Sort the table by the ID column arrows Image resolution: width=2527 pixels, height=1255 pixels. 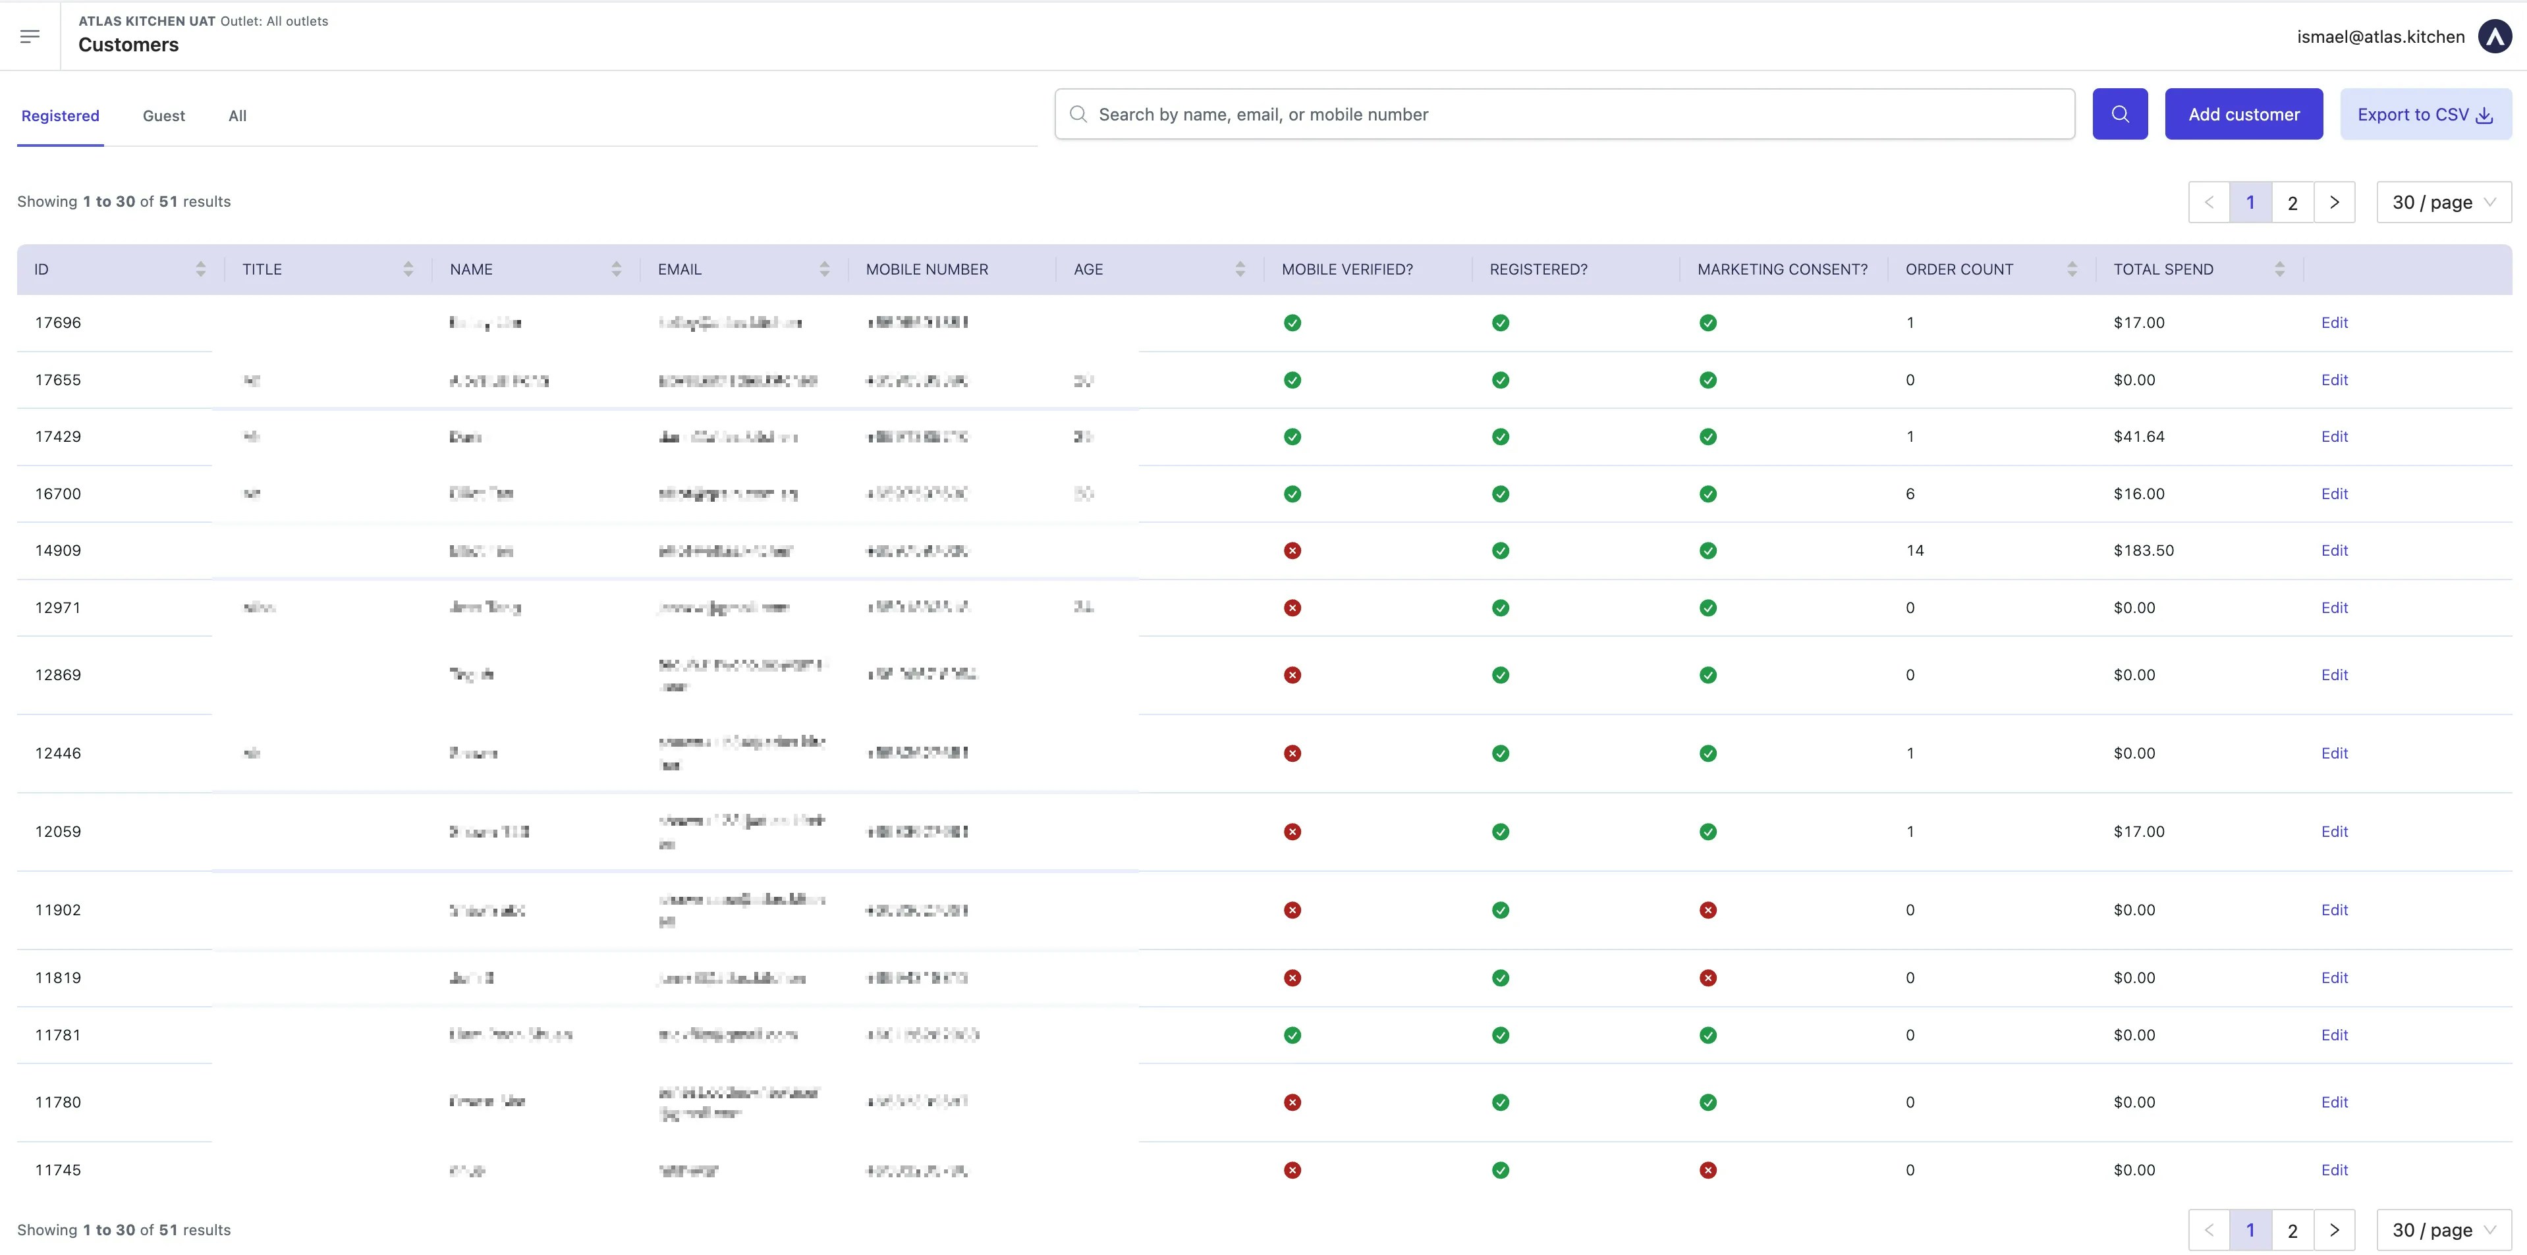coord(201,269)
